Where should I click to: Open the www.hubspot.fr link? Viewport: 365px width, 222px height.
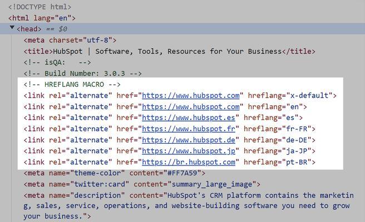pos(189,129)
